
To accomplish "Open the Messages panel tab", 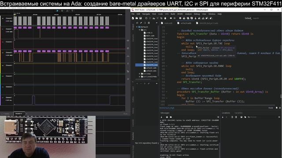I will coord(165,113).
